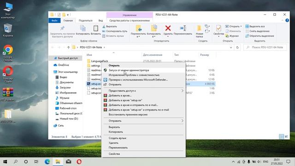Collapse the ribbon with the chevron
Image resolution: width=295 pixels, height=166 pixels.
click(x=283, y=20)
